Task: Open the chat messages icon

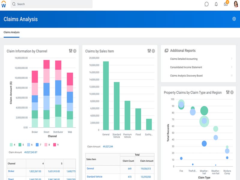Action: click(x=206, y=4)
